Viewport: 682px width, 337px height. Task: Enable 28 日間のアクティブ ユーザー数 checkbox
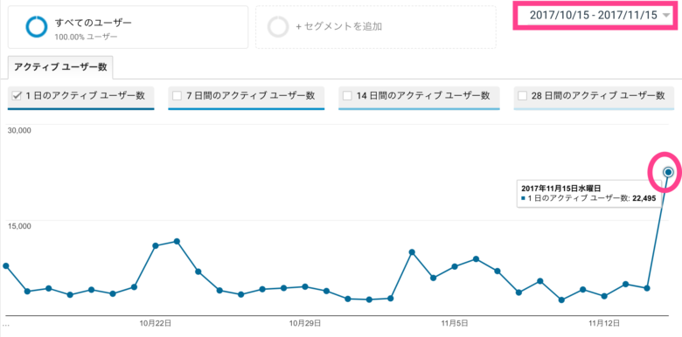click(523, 96)
